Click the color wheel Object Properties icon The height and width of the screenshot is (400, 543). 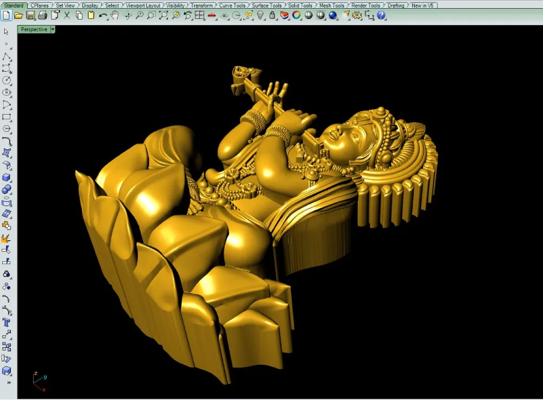point(296,15)
